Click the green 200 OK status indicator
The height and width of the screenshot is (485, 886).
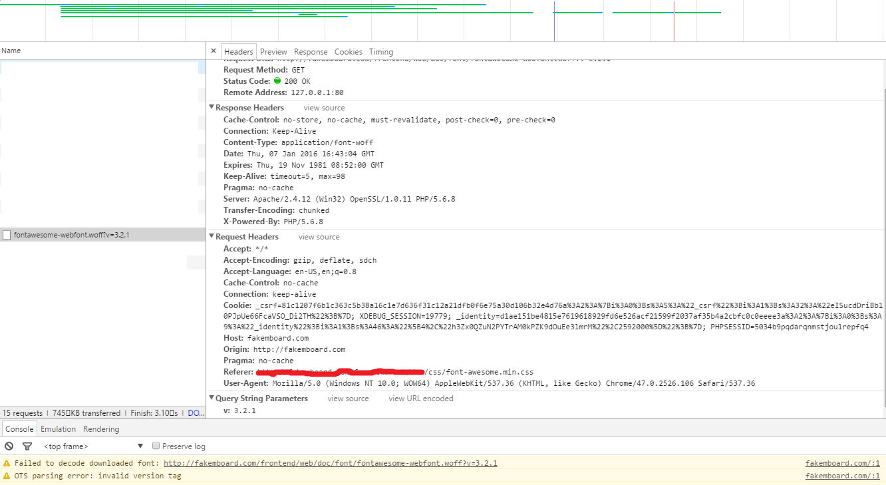click(277, 81)
